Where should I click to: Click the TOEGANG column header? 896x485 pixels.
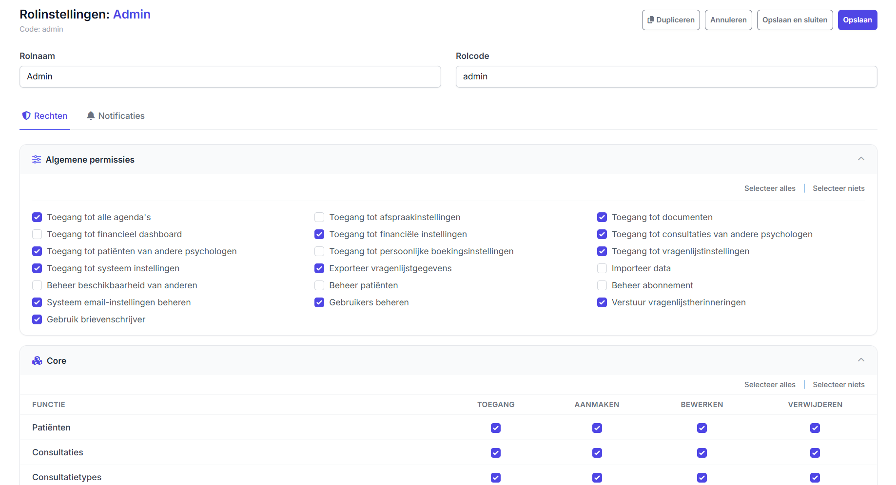point(496,405)
